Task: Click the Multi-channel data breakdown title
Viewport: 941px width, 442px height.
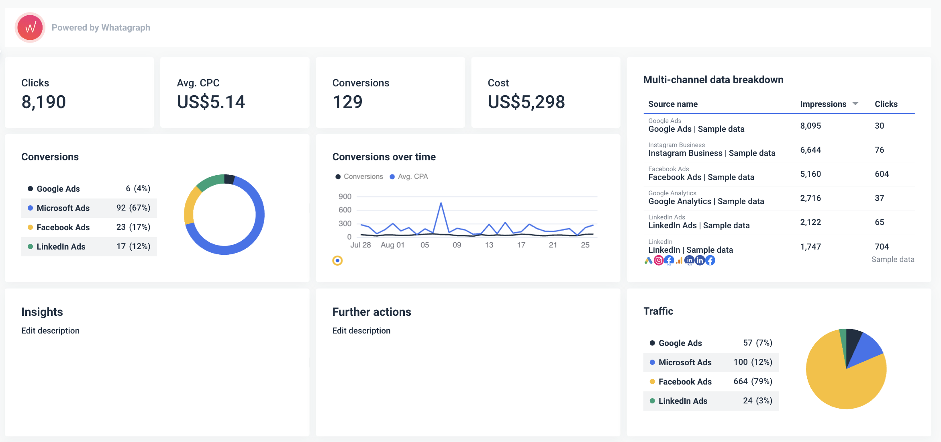Action: point(713,80)
